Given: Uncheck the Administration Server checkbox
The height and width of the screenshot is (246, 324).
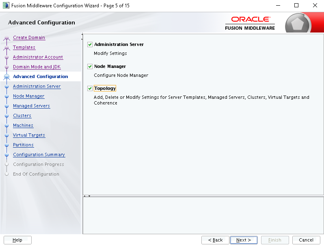Looking at the screenshot, I should pos(90,44).
